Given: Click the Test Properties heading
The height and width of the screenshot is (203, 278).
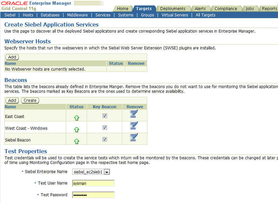Looking at the screenshot, I should click(26, 151).
